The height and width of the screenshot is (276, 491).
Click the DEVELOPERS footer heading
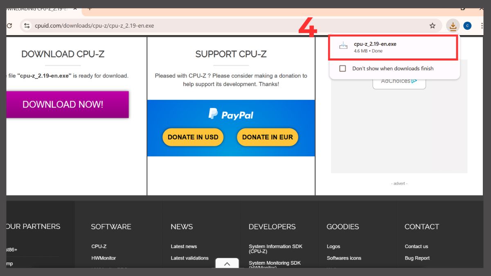(x=272, y=227)
